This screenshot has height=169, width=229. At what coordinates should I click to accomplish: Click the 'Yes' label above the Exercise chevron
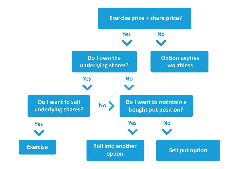click(x=39, y=124)
